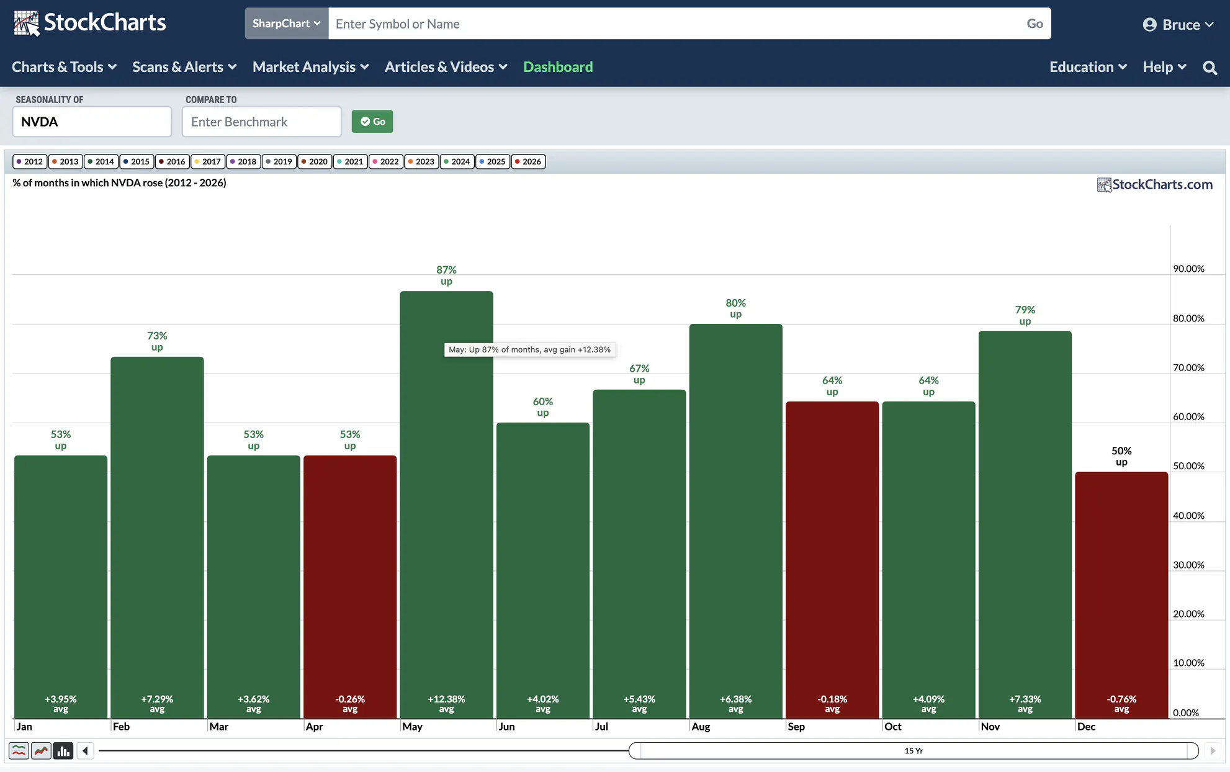Click the green Go seasonality button
This screenshot has width=1230, height=772.
372,122
